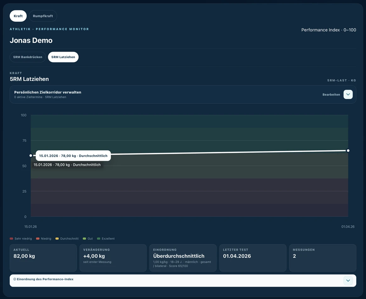
Task: Click the Letzter Test date 01.04.2026
Action: click(237, 256)
